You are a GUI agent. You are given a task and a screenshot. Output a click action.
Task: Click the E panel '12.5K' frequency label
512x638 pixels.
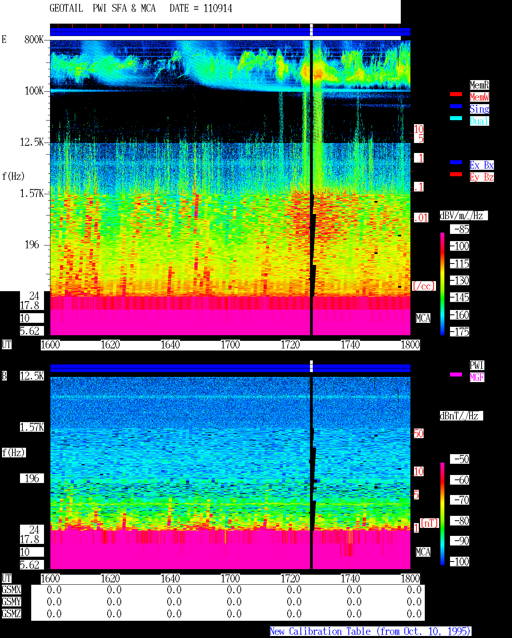[x=32, y=142]
